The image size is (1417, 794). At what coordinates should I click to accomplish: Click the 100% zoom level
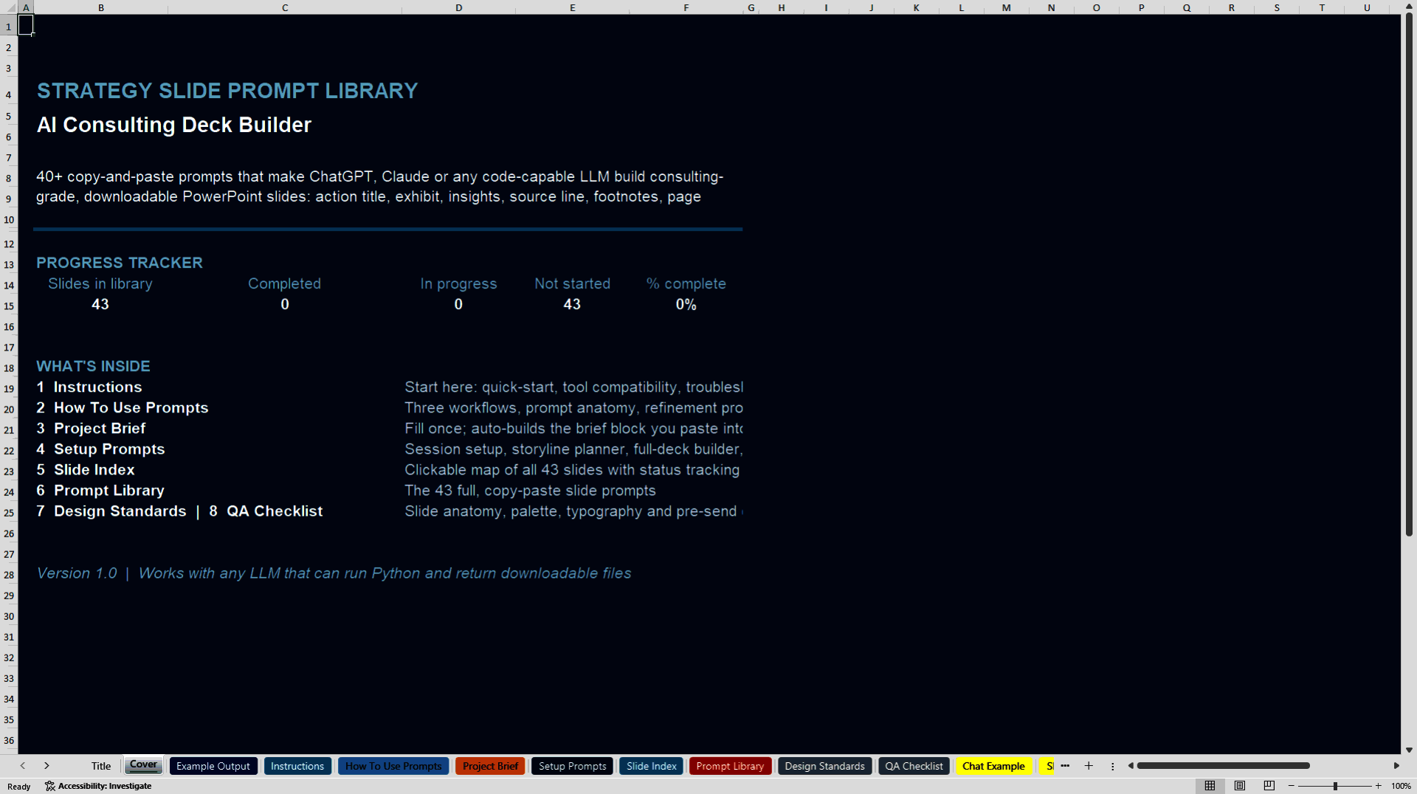(1401, 786)
